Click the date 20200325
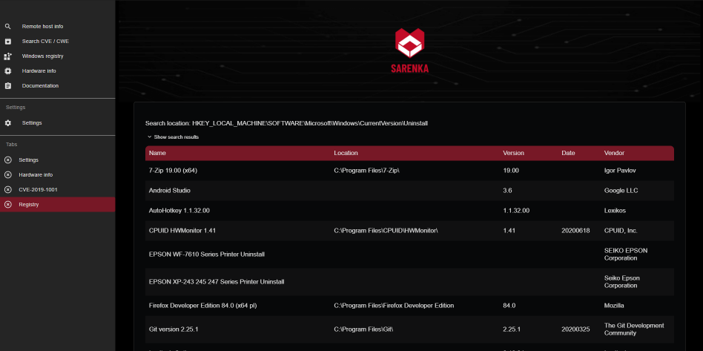The width and height of the screenshot is (703, 351). click(x=575, y=329)
